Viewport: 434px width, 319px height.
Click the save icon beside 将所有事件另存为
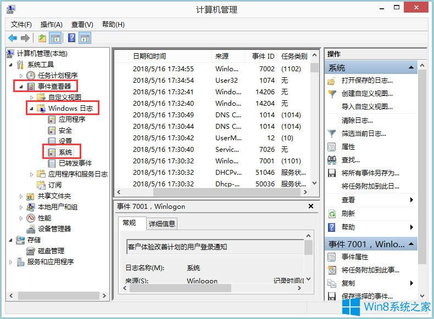(331, 173)
